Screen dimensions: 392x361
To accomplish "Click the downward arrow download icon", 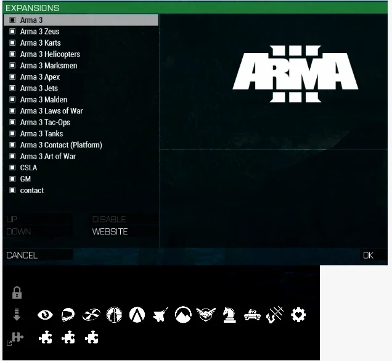I will 17,315.
